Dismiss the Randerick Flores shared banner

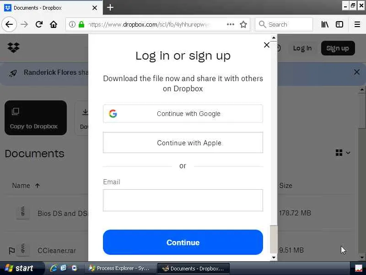click(x=357, y=72)
